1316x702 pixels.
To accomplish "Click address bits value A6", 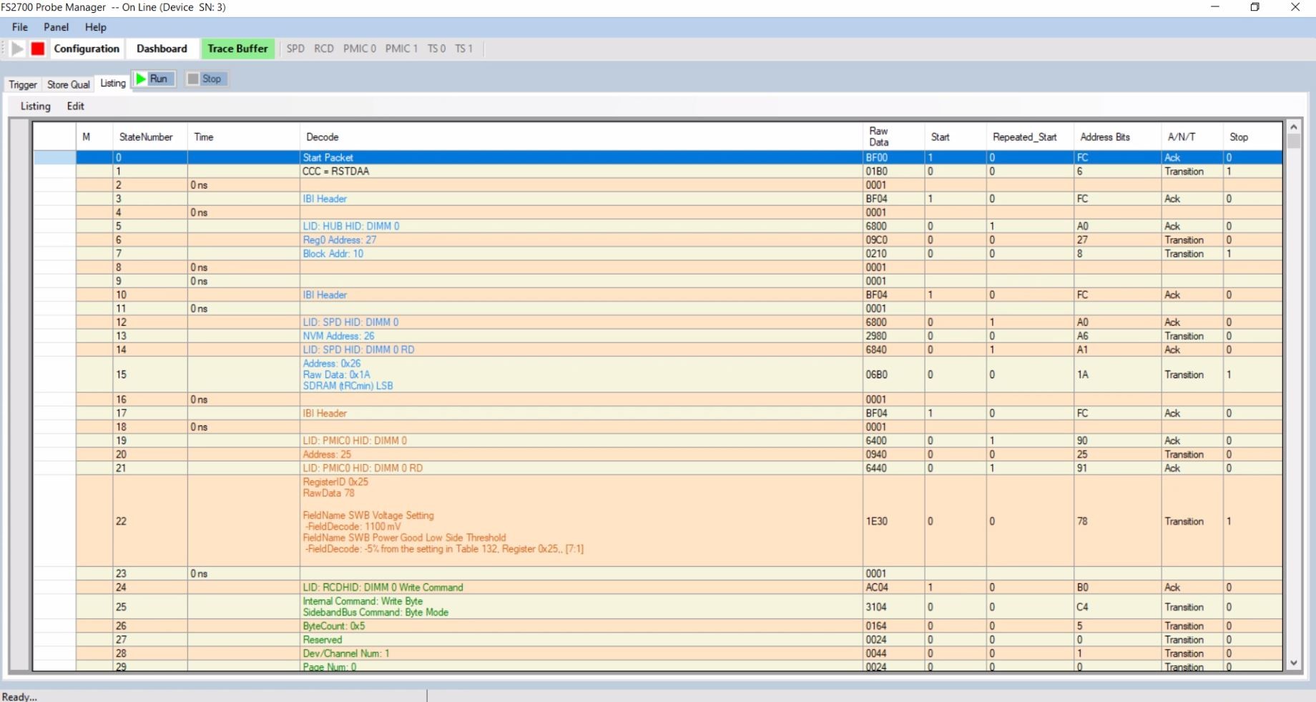I will pos(1083,336).
